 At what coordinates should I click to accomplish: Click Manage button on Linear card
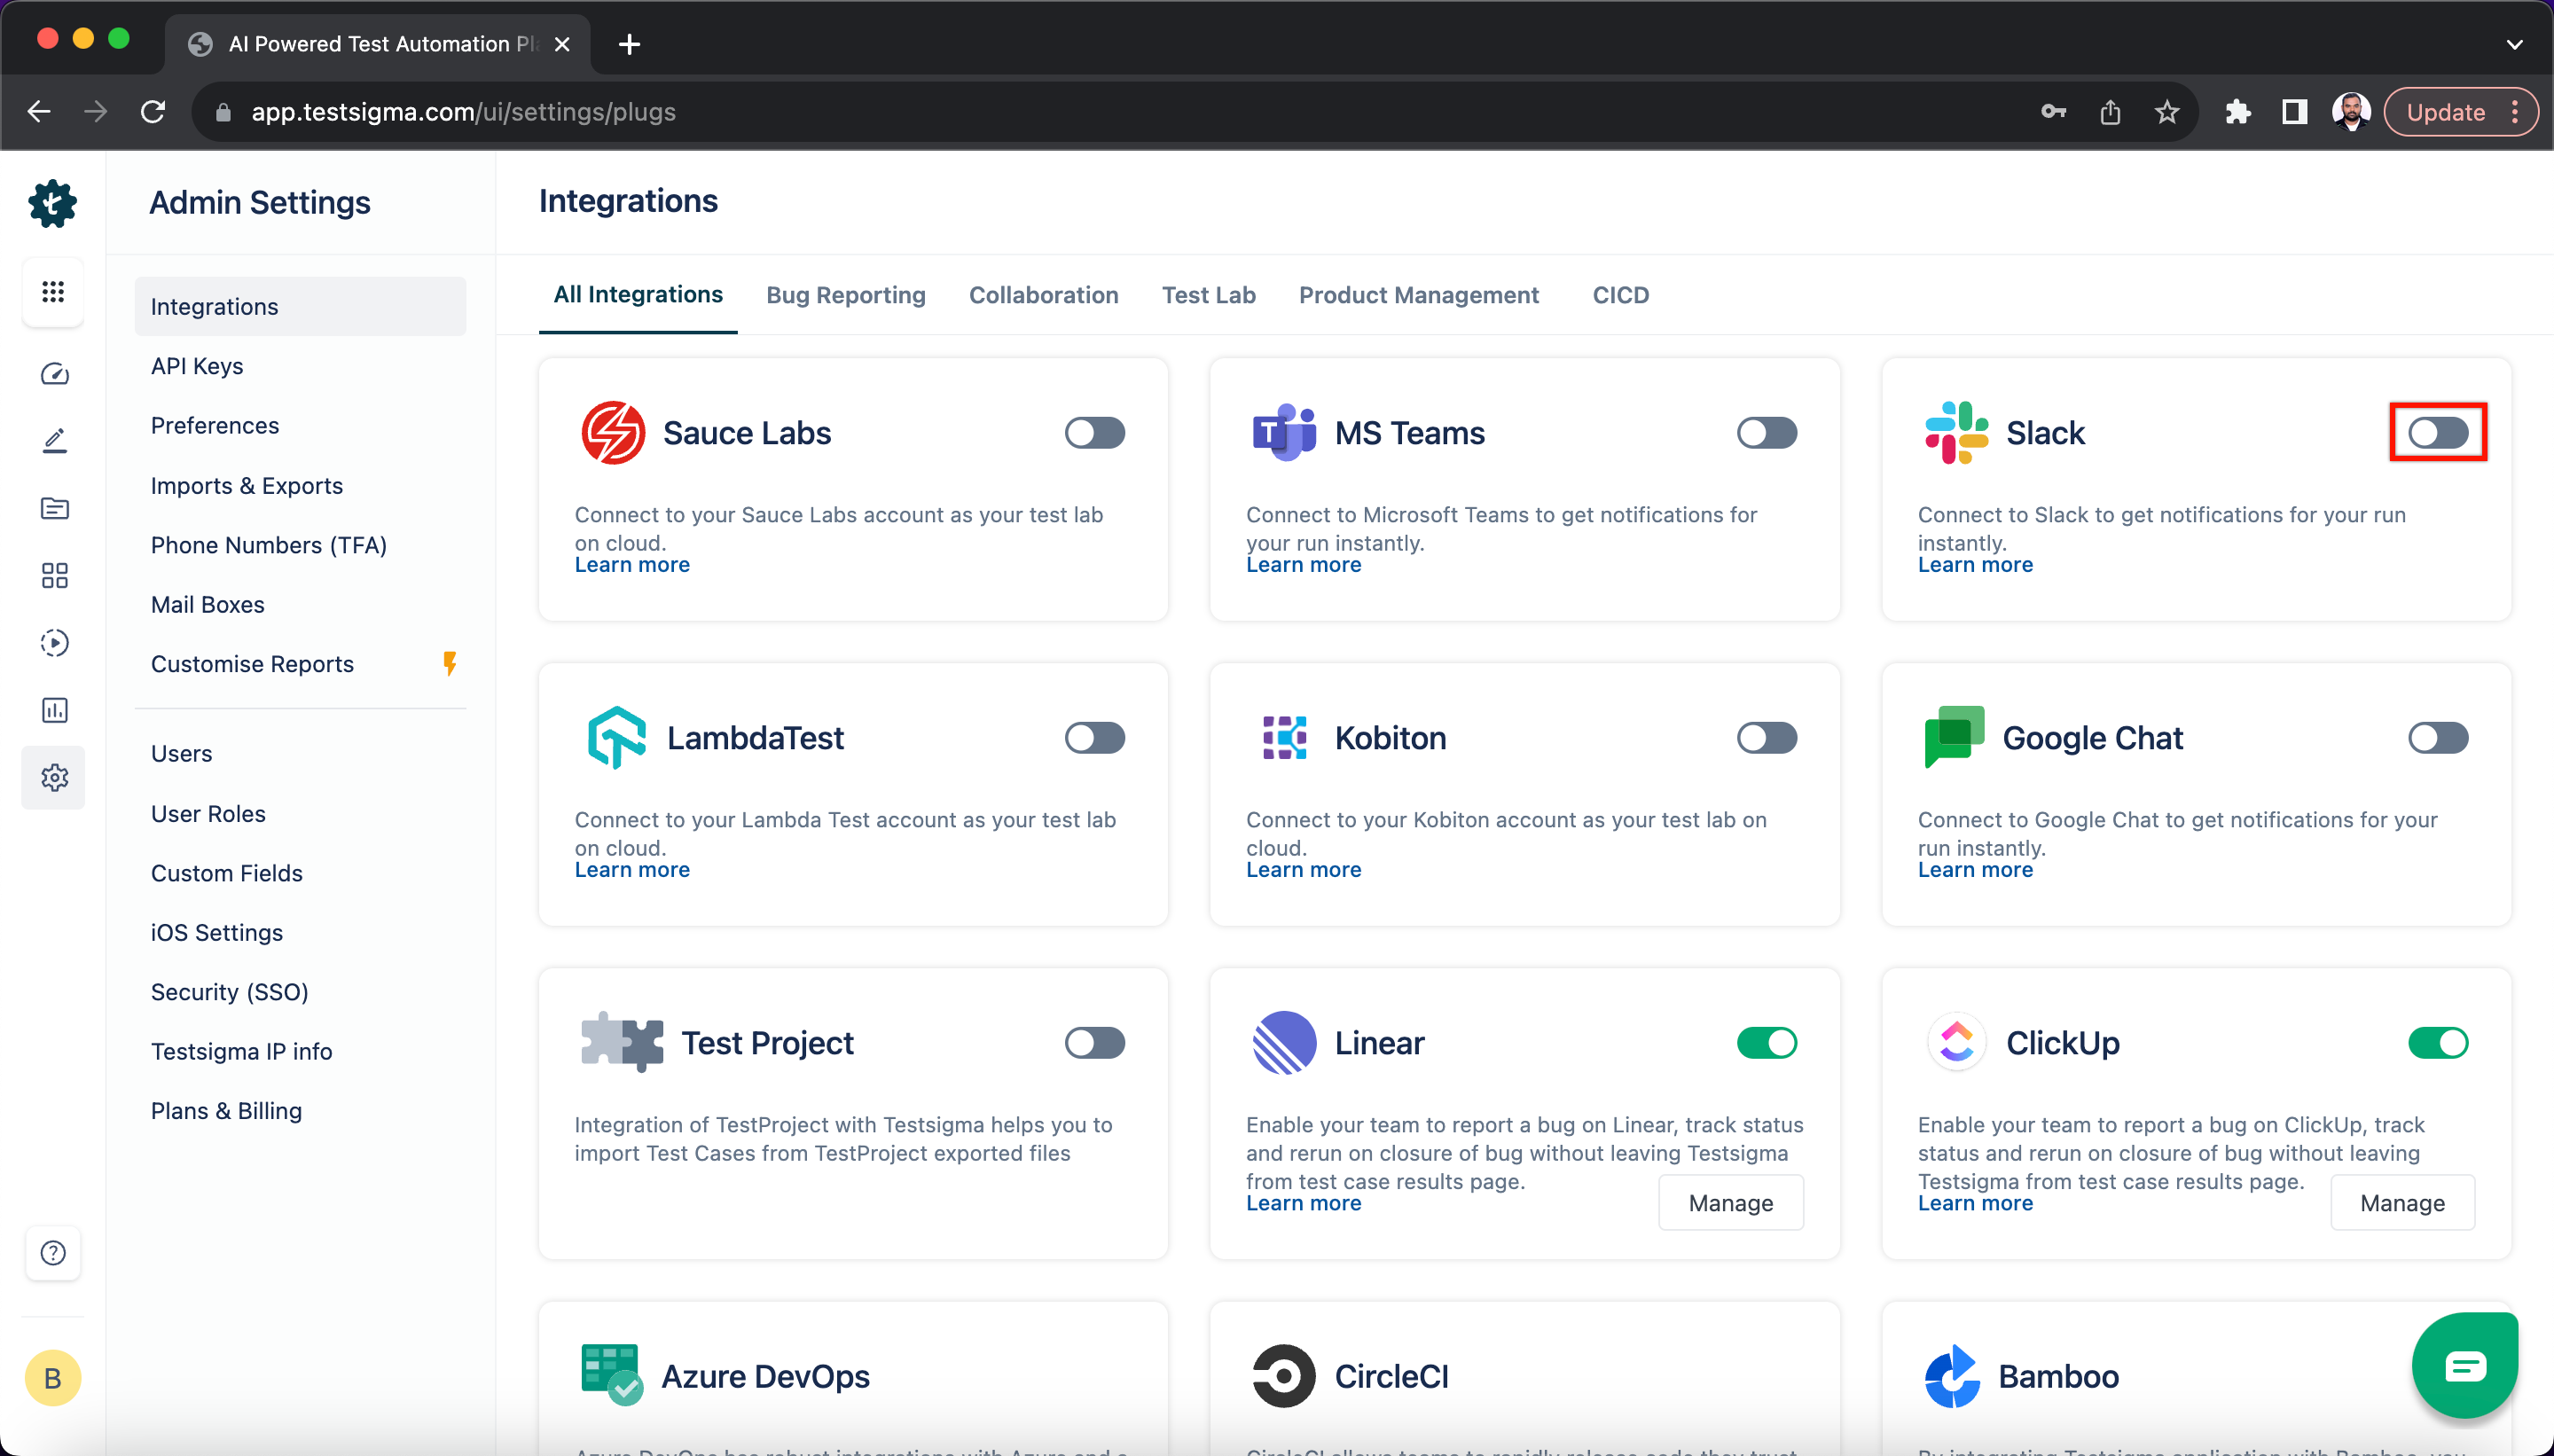1731,1203
